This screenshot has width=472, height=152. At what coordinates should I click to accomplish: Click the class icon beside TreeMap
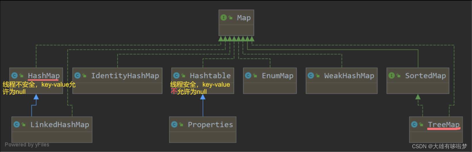click(414, 124)
